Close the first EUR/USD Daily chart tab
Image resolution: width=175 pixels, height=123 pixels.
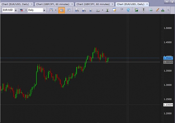(32, 4)
